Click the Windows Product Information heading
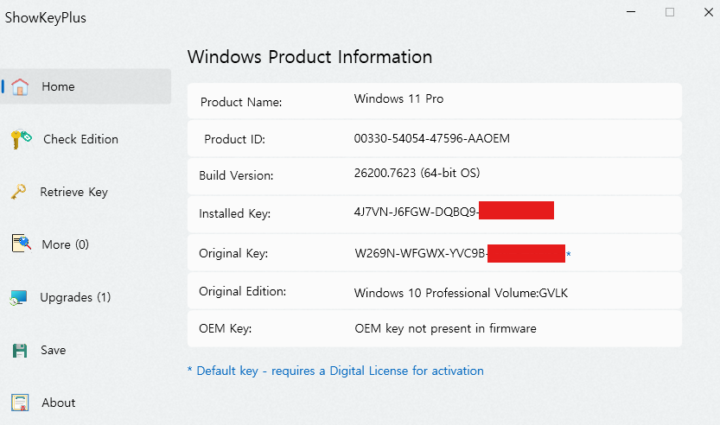 [x=310, y=57]
